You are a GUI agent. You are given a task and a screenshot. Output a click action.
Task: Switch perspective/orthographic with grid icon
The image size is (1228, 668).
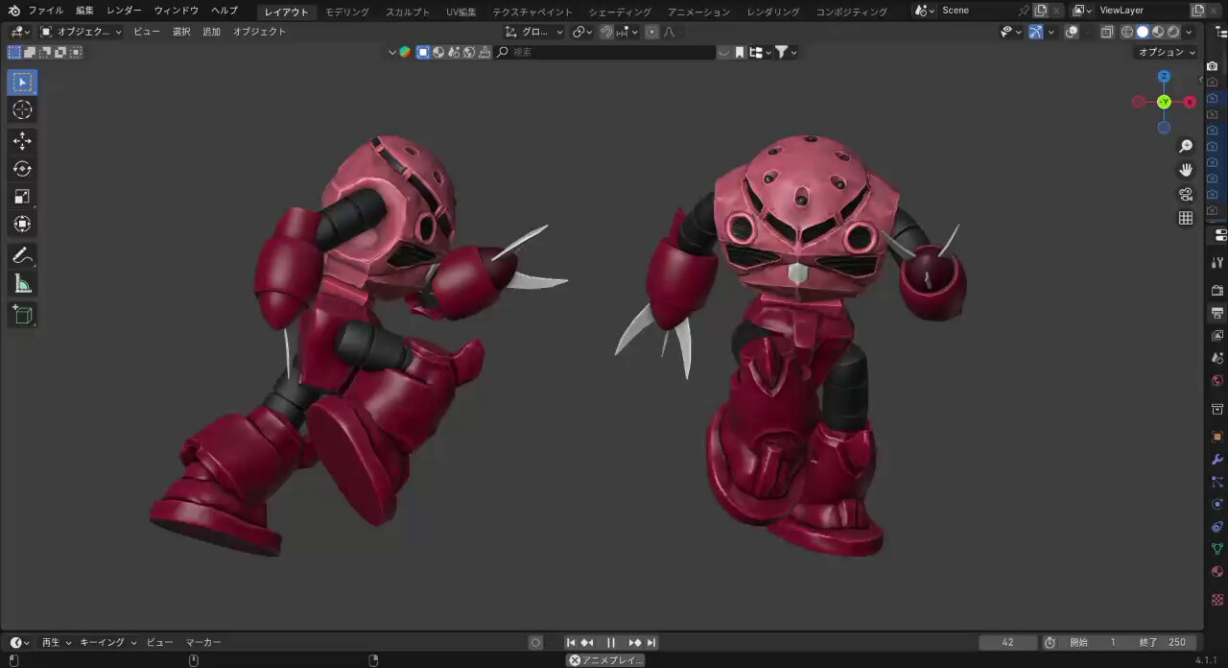tap(1186, 218)
